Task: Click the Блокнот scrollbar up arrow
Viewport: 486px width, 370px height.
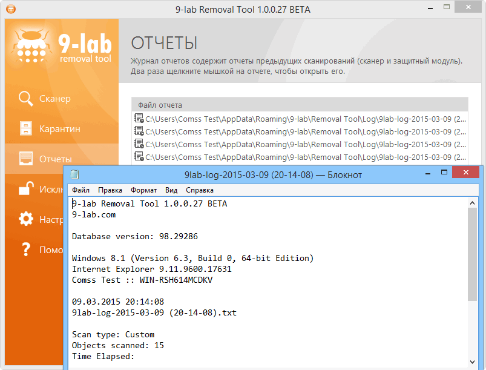Action: pos(472,203)
